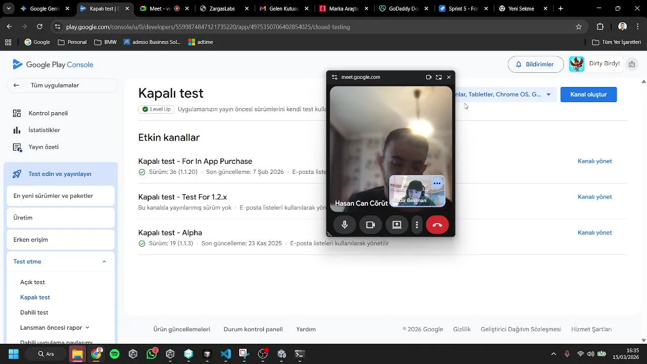
Task: Open Kontrol paneli in sidebar
Action: click(48, 113)
